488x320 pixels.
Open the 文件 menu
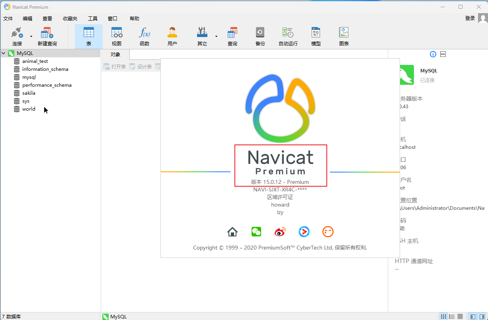click(x=8, y=19)
